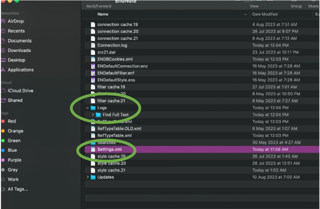
Task: Click the ENDefaultFilter.enf file icon
Action: pos(93,73)
